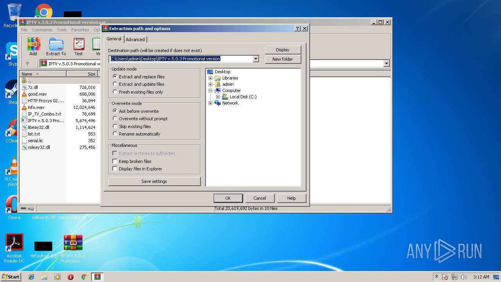Select the list.txt file row
Image resolution: width=501 pixels, height=282 pixels.
58,134
